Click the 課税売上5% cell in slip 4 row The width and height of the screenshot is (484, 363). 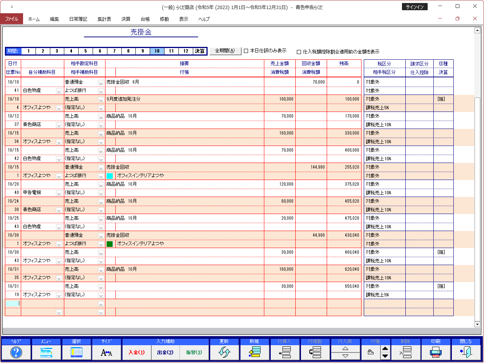(x=385, y=107)
